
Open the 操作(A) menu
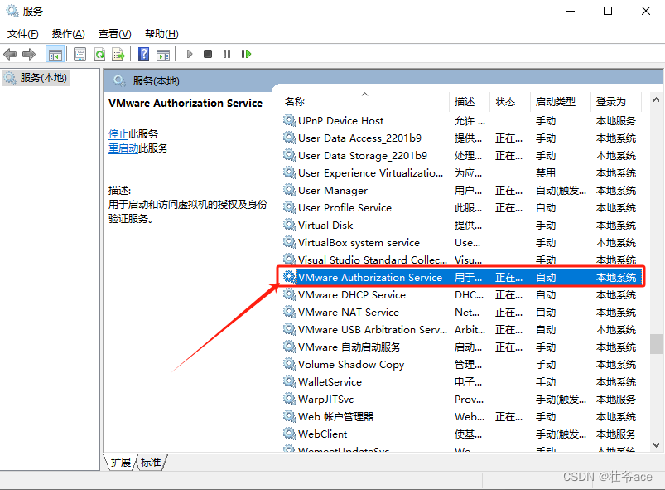click(68, 33)
